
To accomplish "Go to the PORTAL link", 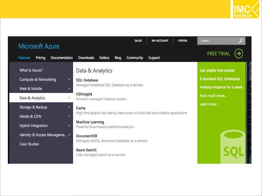I will tap(183, 41).
